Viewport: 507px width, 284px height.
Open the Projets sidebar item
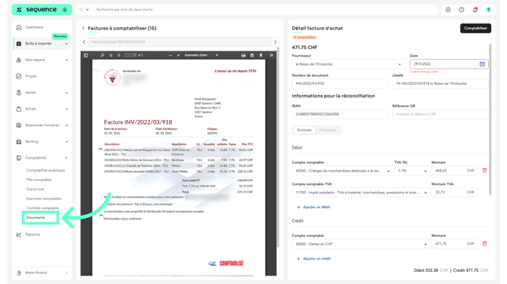click(31, 76)
